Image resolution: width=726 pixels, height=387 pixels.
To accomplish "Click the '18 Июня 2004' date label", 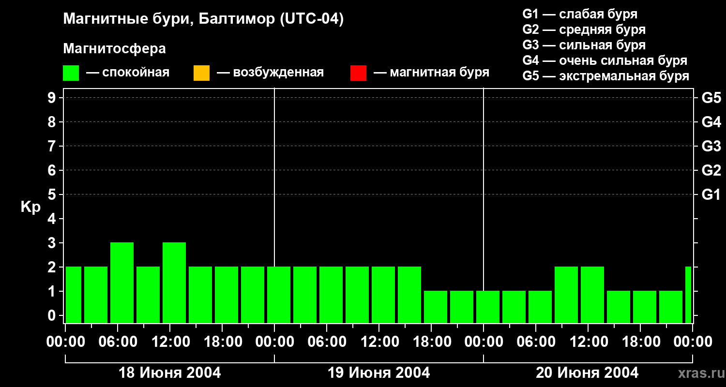I will 170,373.
